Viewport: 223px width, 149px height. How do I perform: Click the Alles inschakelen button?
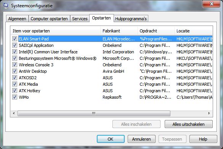pos(136,124)
